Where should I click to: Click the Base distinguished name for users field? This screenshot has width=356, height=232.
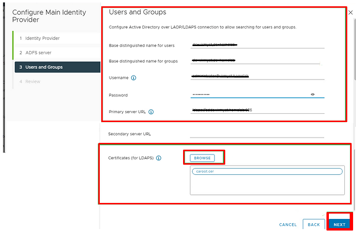click(x=257, y=45)
